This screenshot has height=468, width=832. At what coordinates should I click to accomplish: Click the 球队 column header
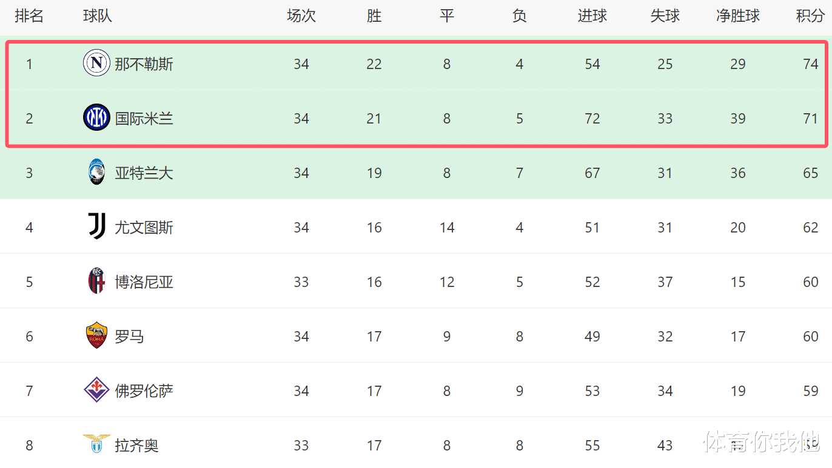coord(98,16)
